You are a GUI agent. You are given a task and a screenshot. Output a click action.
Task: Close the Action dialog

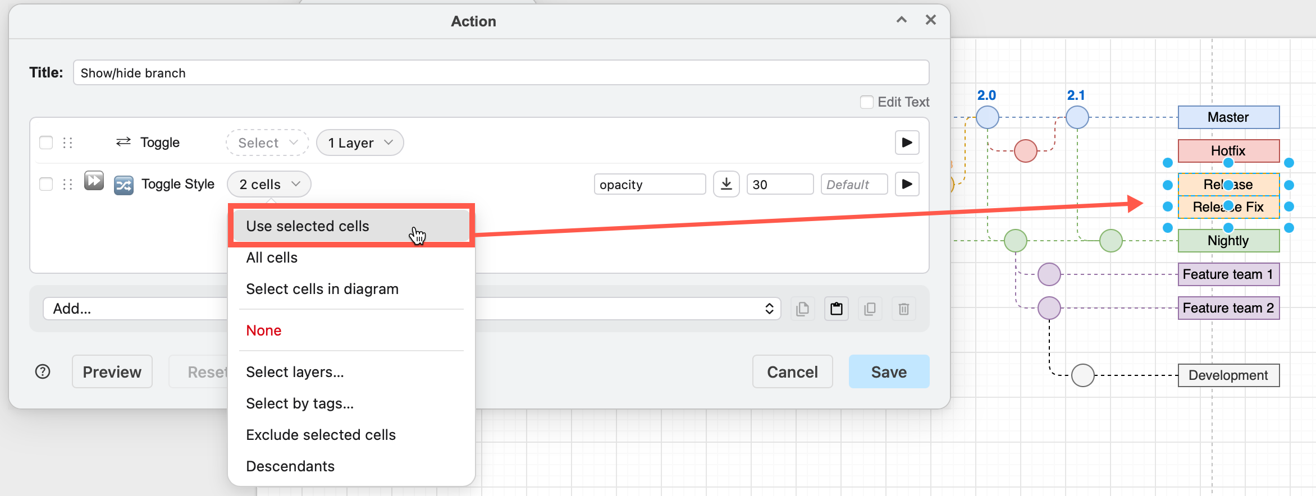pos(931,20)
